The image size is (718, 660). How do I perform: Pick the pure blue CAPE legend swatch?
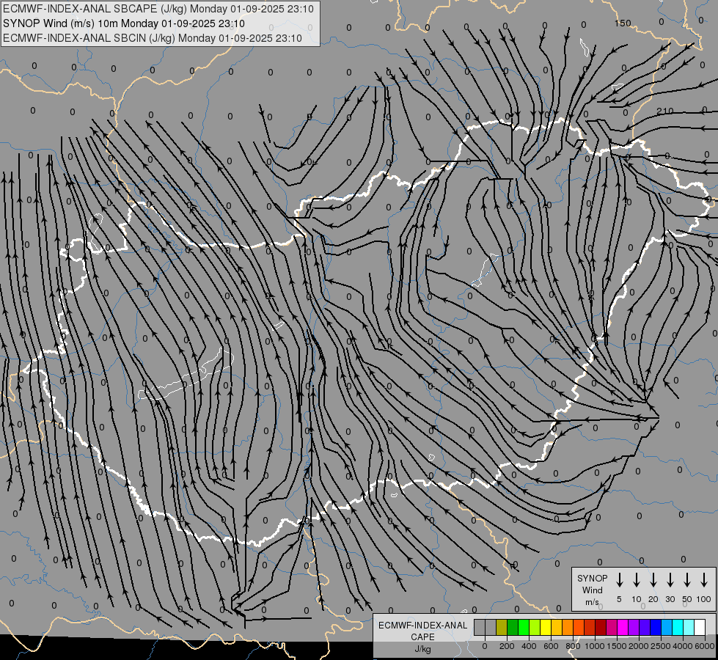(x=656, y=628)
